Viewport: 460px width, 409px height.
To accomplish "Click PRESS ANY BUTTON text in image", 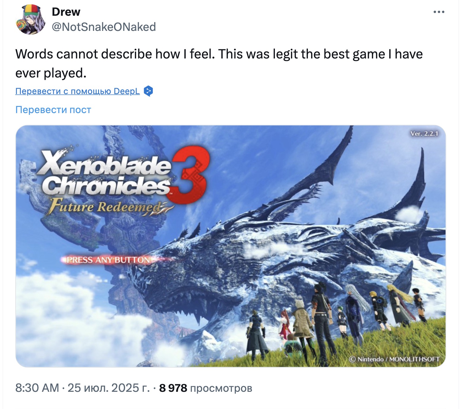I will coord(108,260).
